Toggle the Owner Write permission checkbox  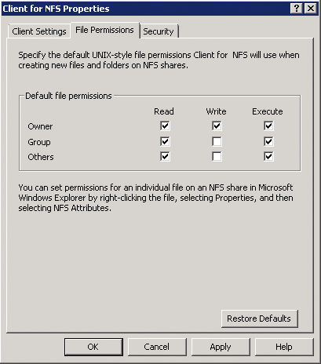coord(217,126)
